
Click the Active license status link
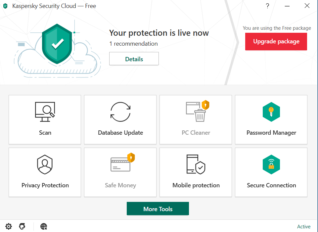click(x=303, y=226)
